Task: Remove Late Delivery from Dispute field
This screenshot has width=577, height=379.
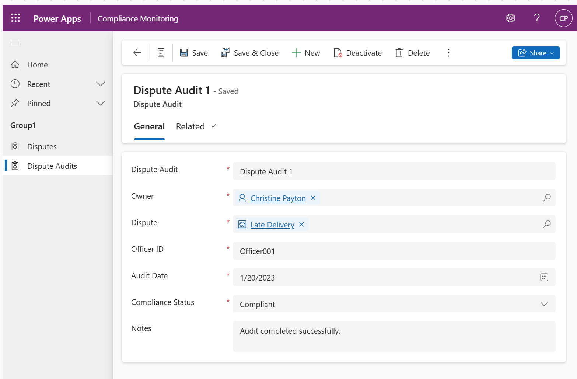Action: (301, 224)
